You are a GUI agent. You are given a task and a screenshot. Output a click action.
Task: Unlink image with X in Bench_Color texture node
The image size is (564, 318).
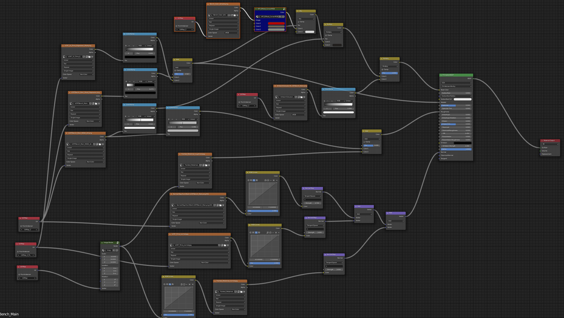[237, 15]
